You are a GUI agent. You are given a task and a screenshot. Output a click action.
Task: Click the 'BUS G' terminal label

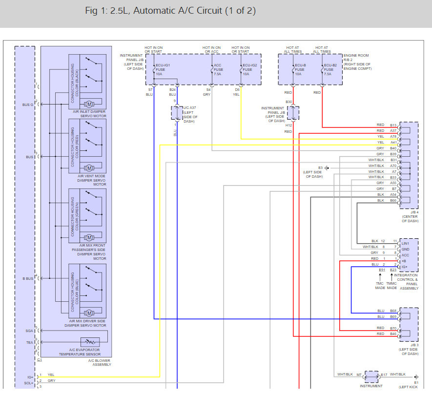click(27, 105)
